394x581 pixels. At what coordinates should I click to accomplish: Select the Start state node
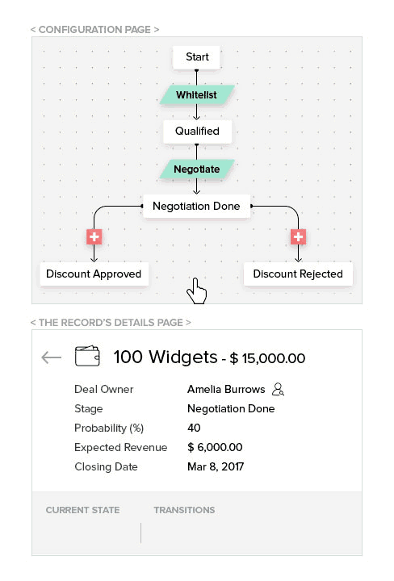click(x=196, y=57)
